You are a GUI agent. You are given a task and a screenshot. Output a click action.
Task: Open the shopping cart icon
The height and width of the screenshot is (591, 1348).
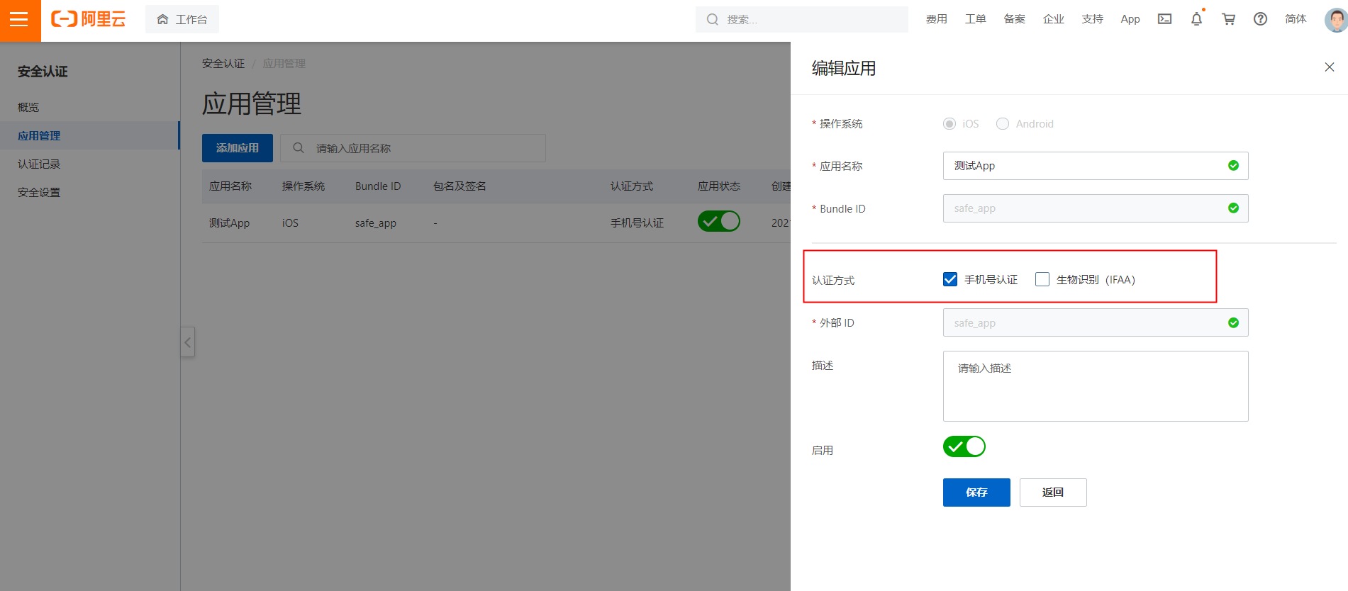click(x=1228, y=19)
